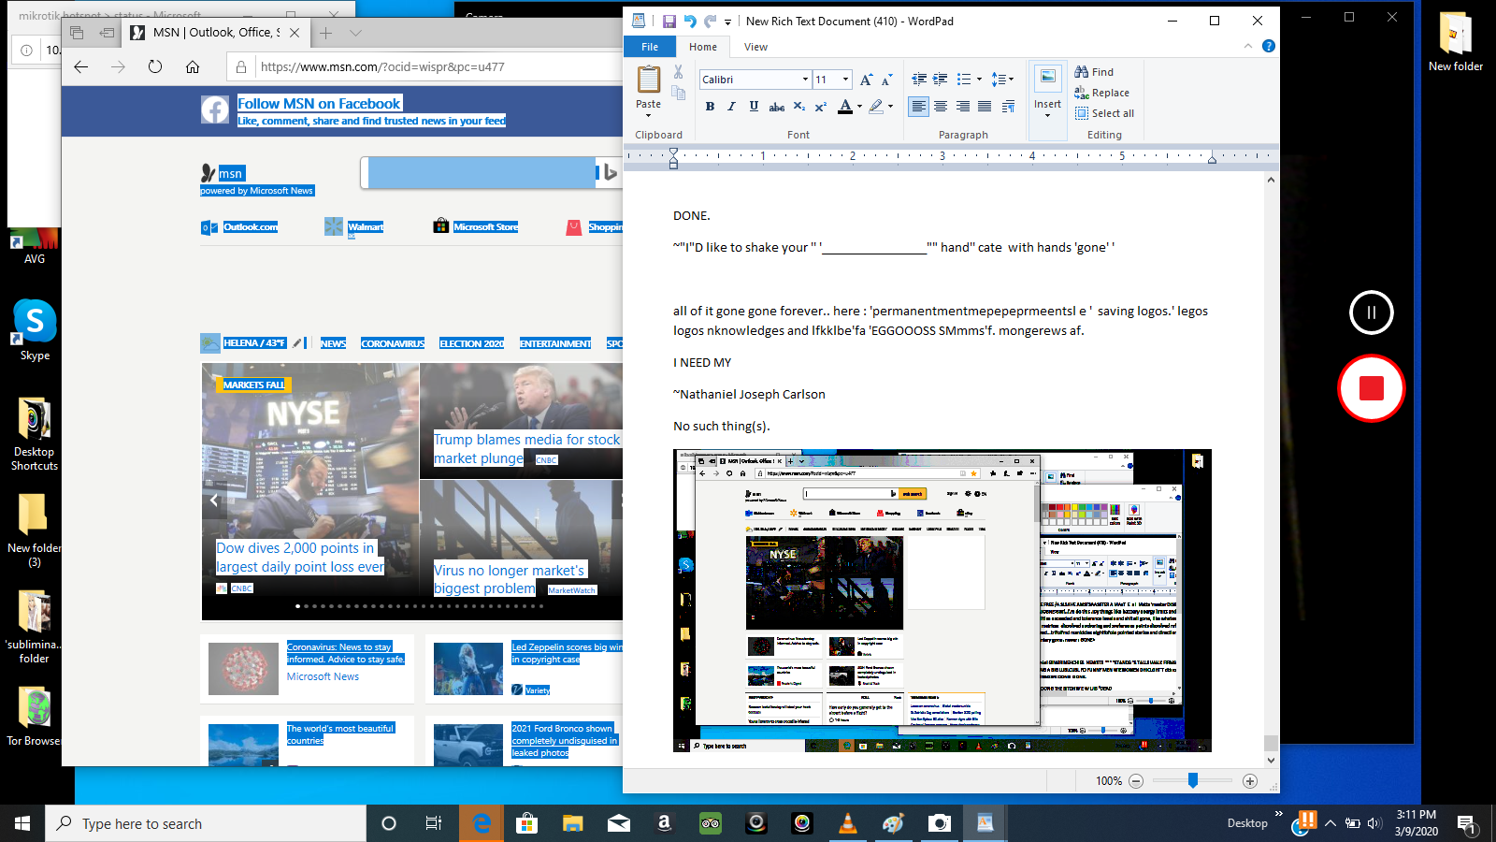Click Follow MSN on Facebook link

[x=319, y=104]
